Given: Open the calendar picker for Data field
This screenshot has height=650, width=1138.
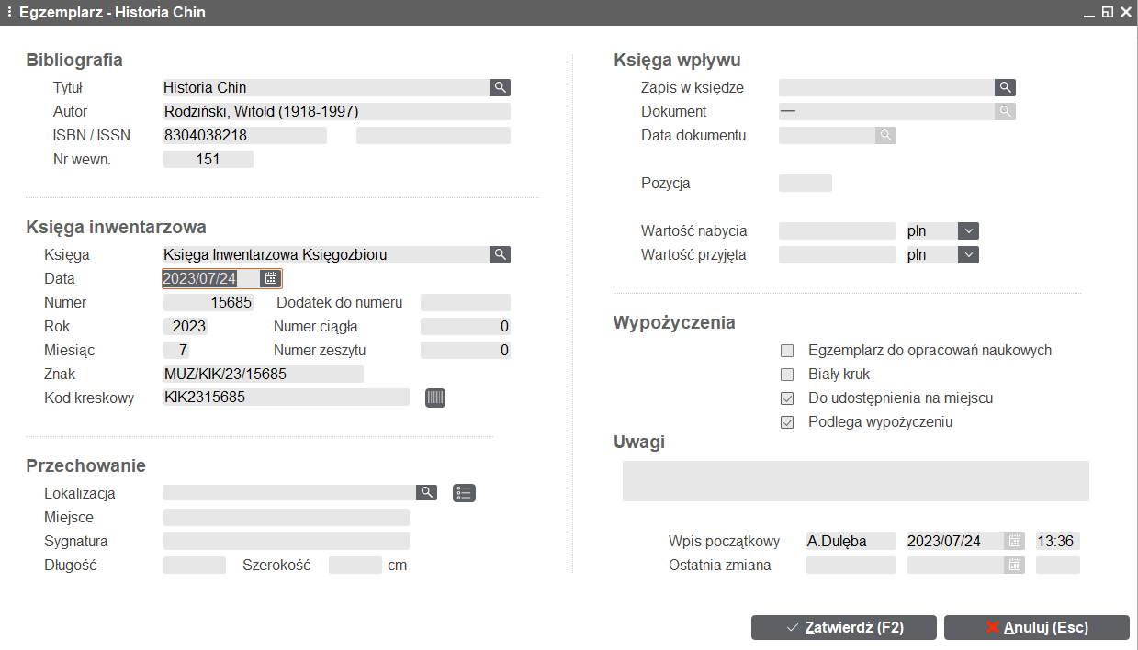Looking at the screenshot, I should pos(271,278).
